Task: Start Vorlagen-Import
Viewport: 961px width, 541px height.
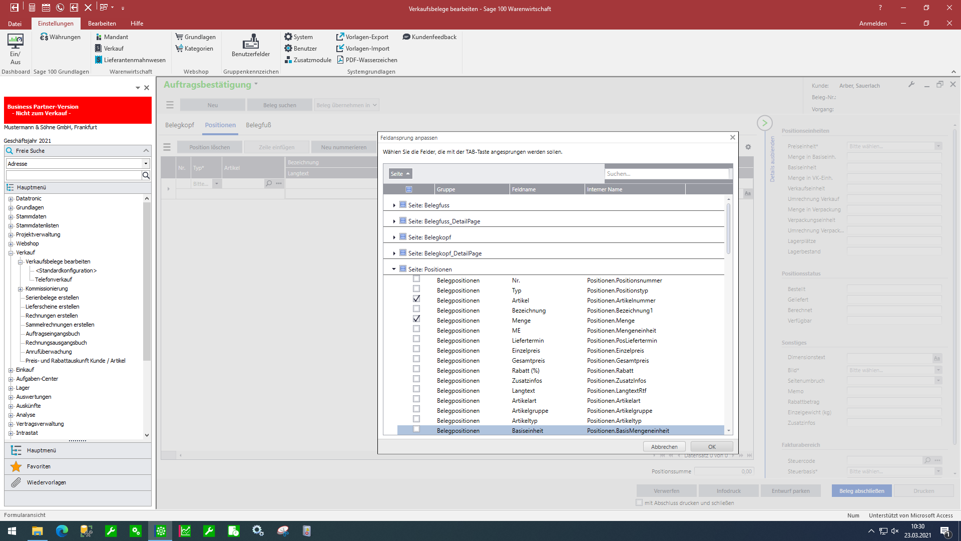Action: [x=363, y=49]
